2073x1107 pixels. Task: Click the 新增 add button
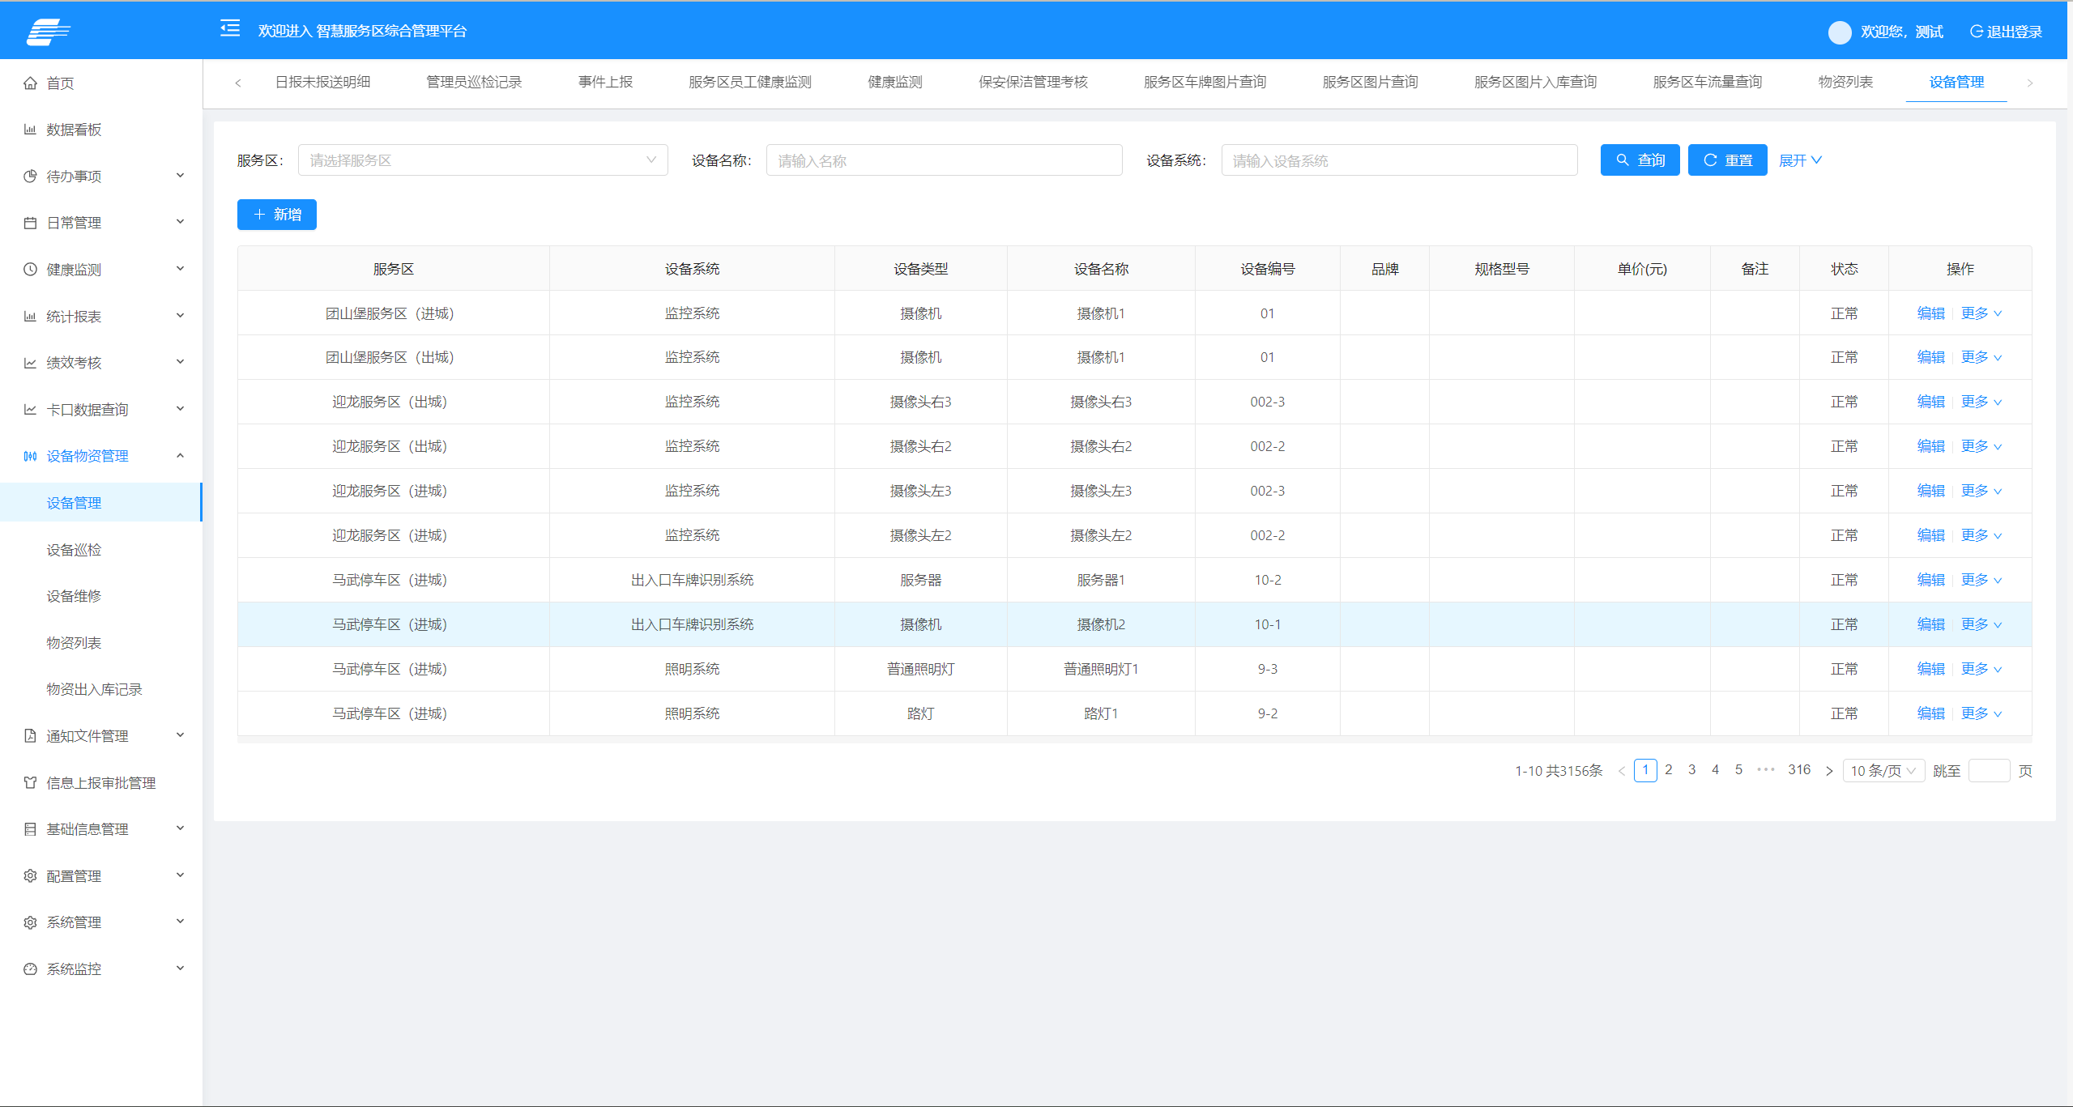tap(276, 215)
